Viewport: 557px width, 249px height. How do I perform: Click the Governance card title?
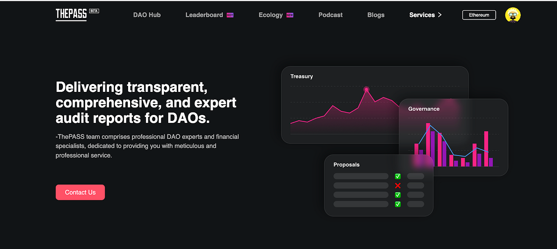tap(424, 109)
